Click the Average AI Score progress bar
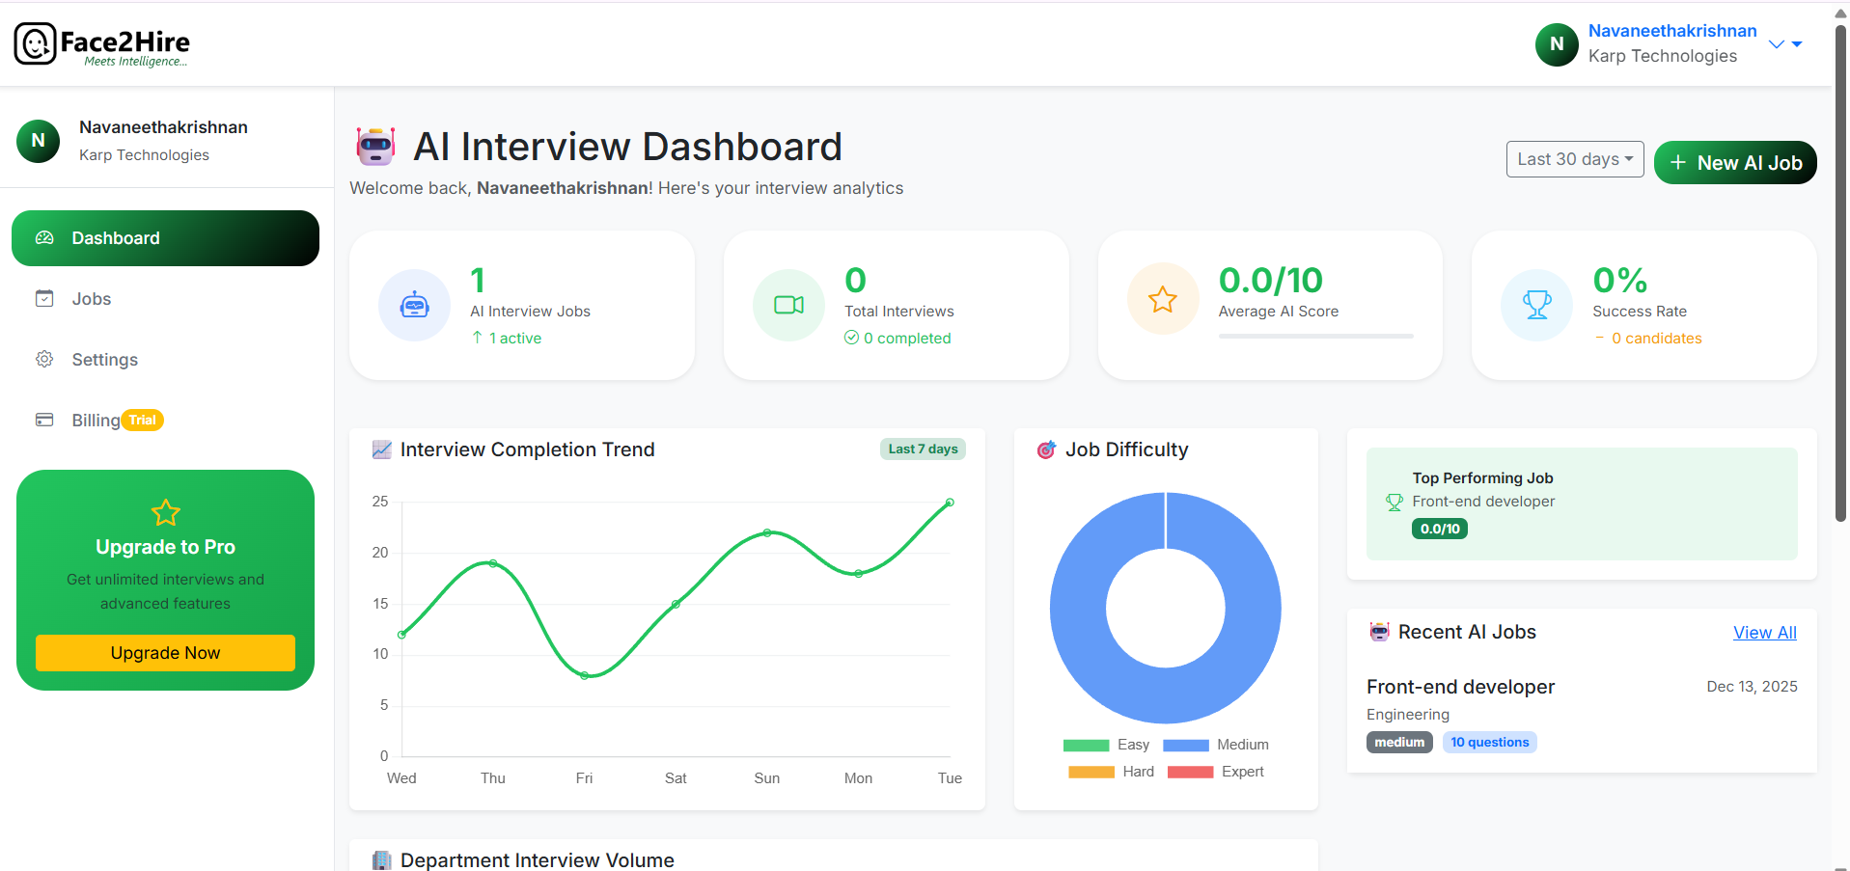Viewport: 1850px width, 871px height. [1314, 337]
